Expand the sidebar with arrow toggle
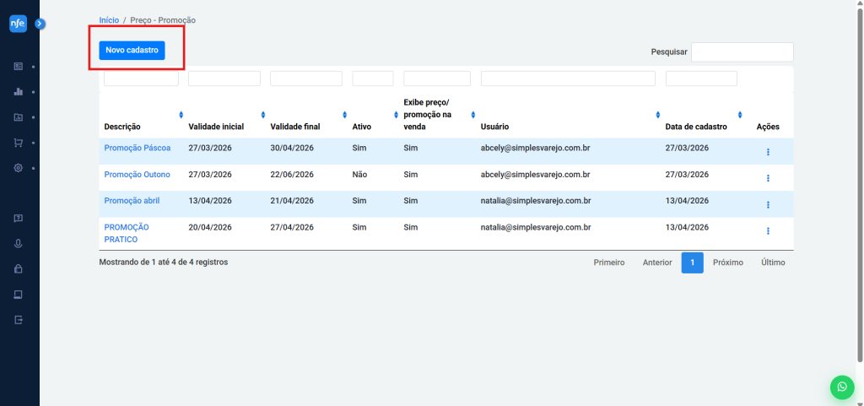Viewport: 864px width, 406px height. coord(40,24)
